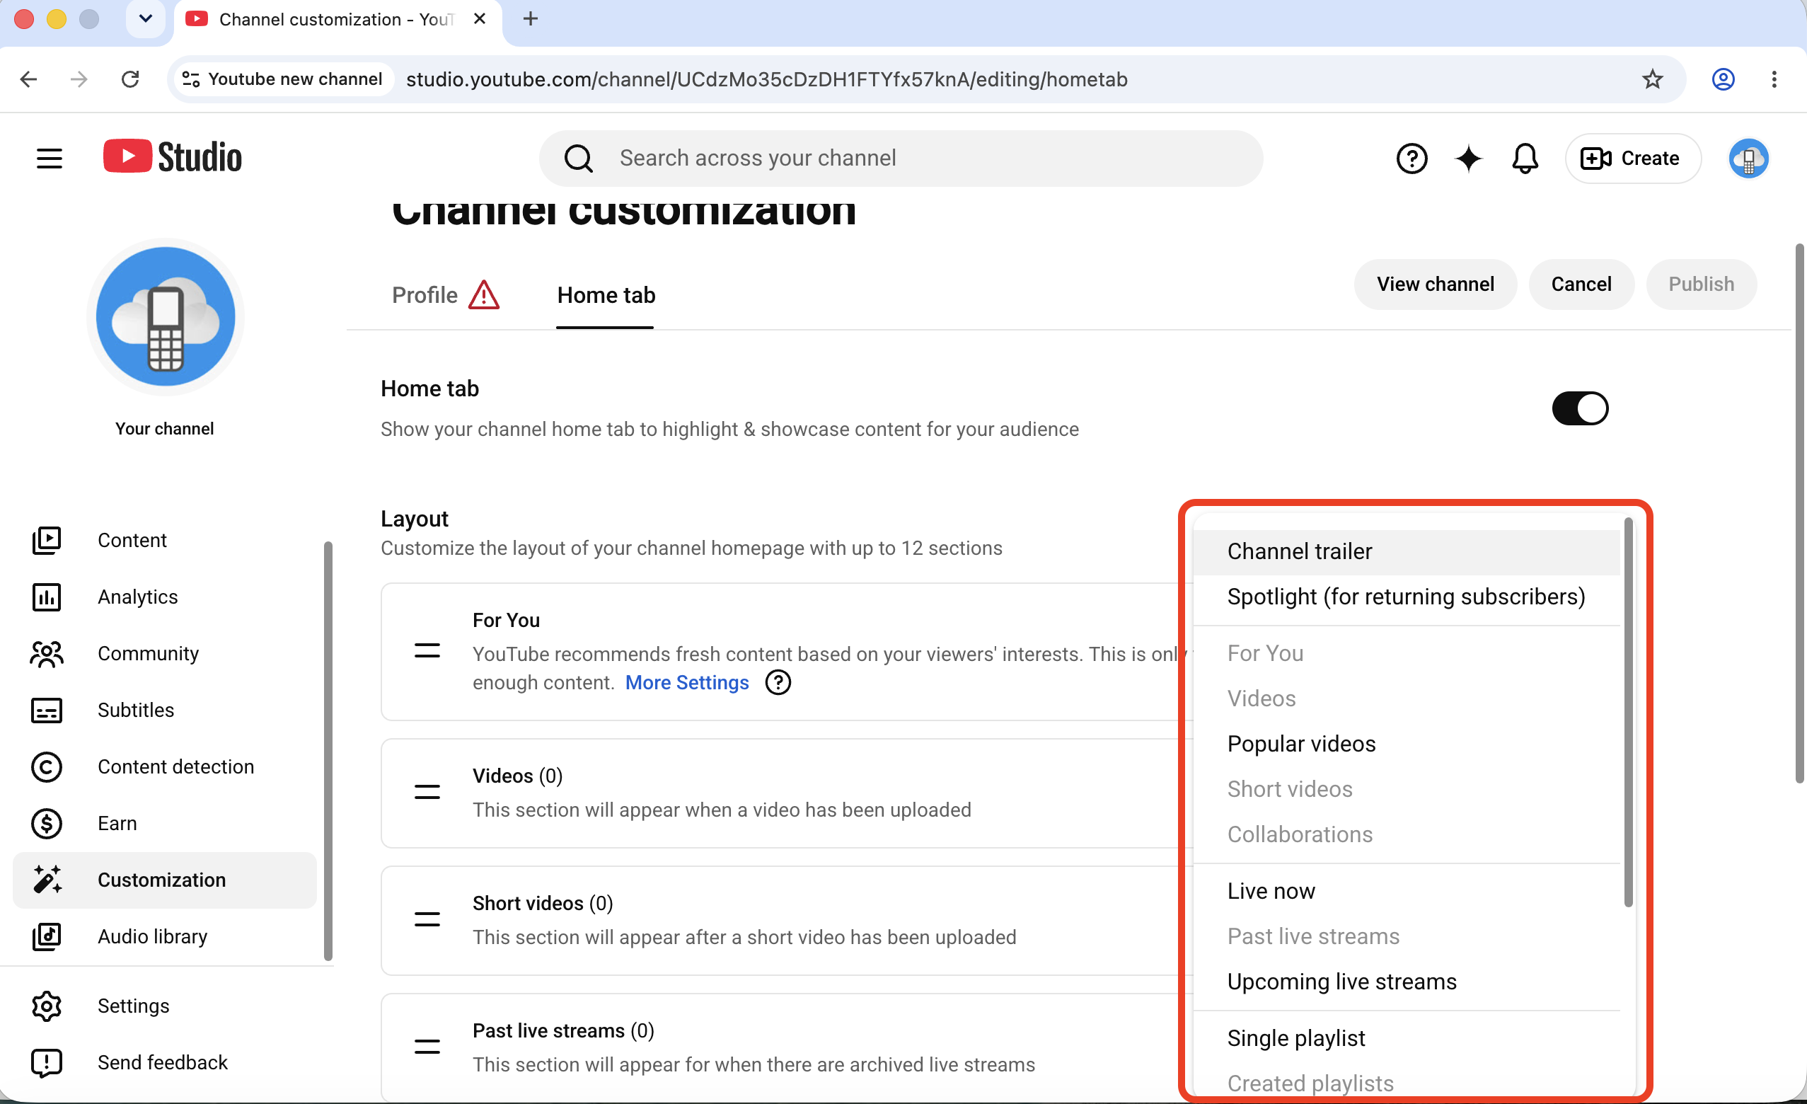Click the Videos section drag handle
The height and width of the screenshot is (1104, 1807).
click(427, 792)
